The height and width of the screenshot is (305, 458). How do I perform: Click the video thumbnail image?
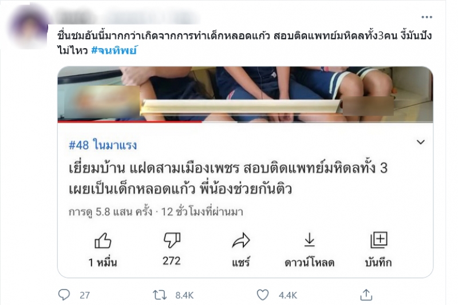point(245,93)
